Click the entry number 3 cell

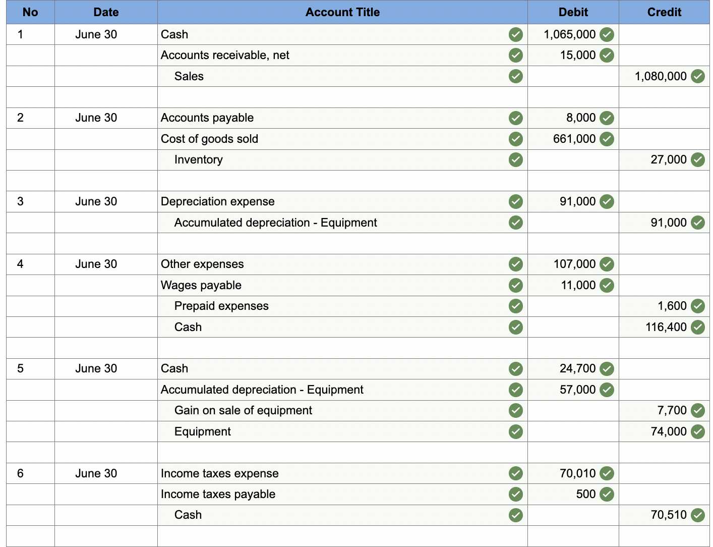(20, 201)
